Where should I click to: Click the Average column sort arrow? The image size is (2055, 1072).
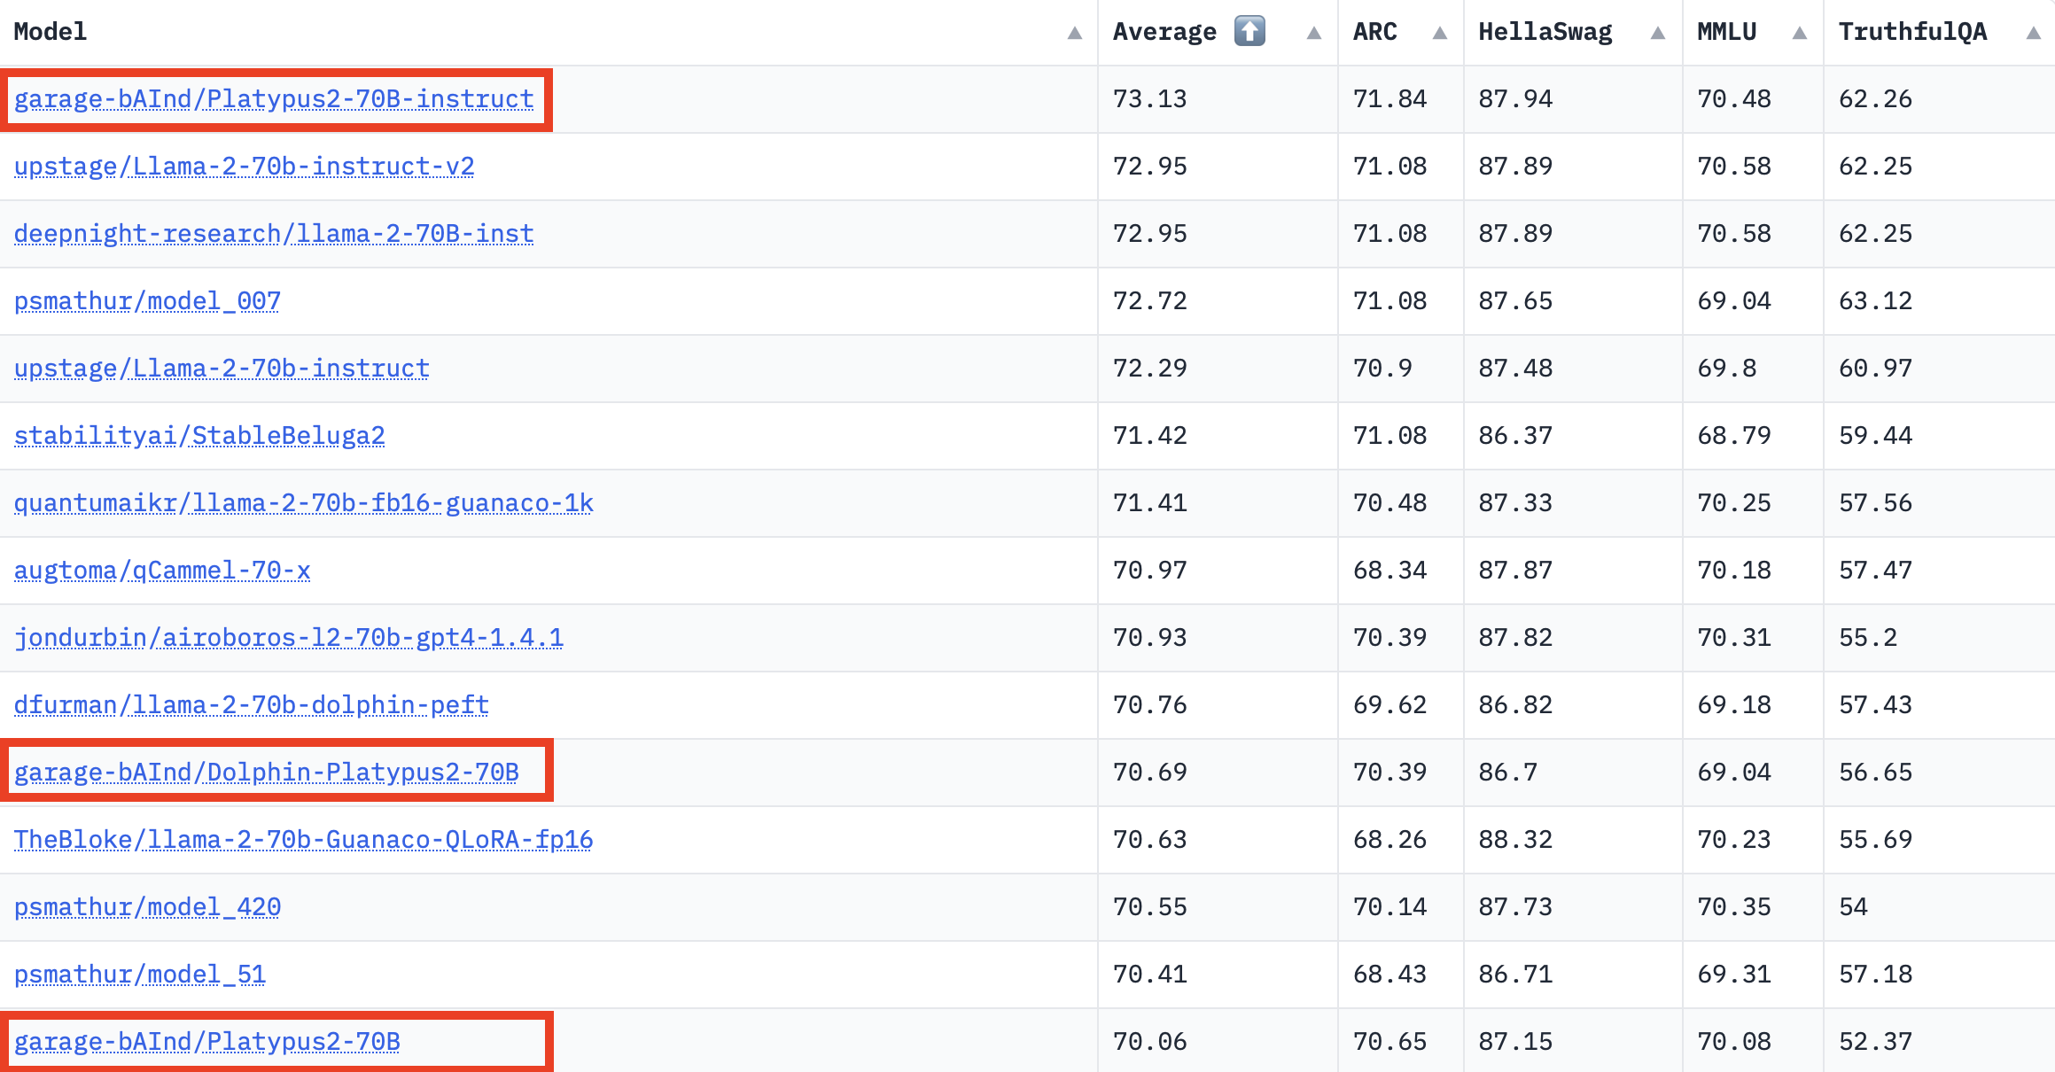coord(1313,33)
